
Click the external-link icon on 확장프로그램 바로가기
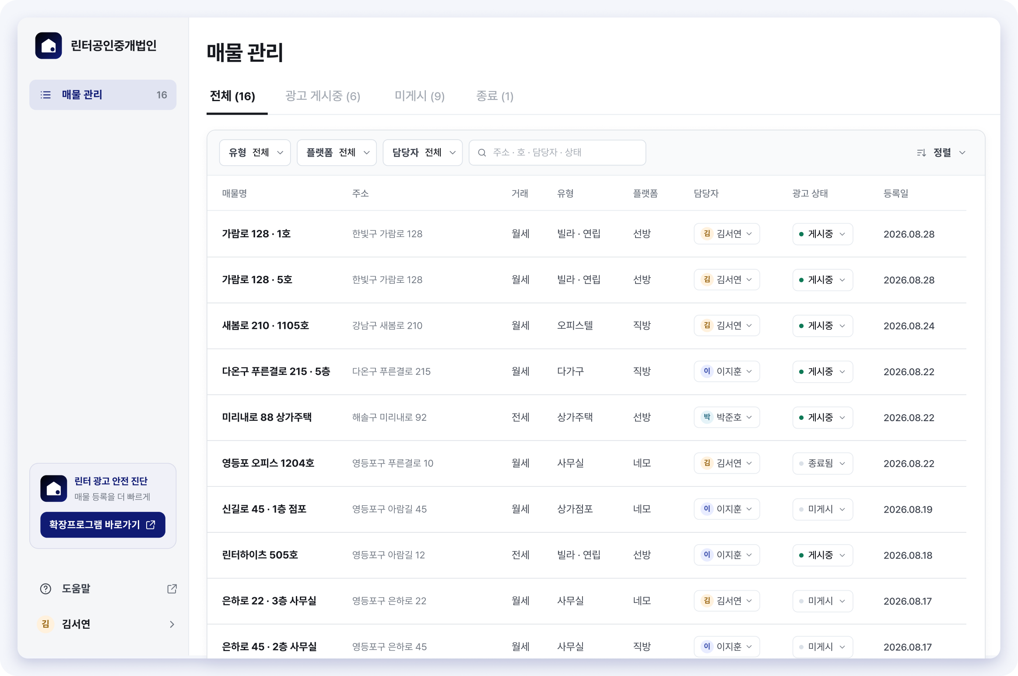click(151, 525)
